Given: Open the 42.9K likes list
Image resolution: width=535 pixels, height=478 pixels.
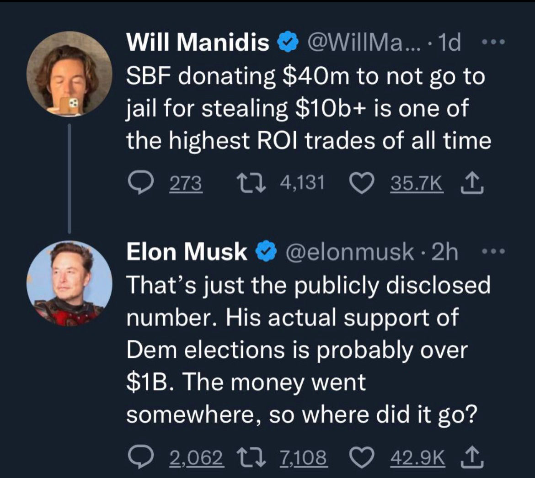Looking at the screenshot, I should (x=417, y=457).
